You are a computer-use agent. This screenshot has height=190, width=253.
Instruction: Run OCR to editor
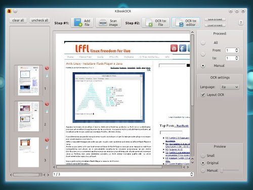[x=186, y=23]
